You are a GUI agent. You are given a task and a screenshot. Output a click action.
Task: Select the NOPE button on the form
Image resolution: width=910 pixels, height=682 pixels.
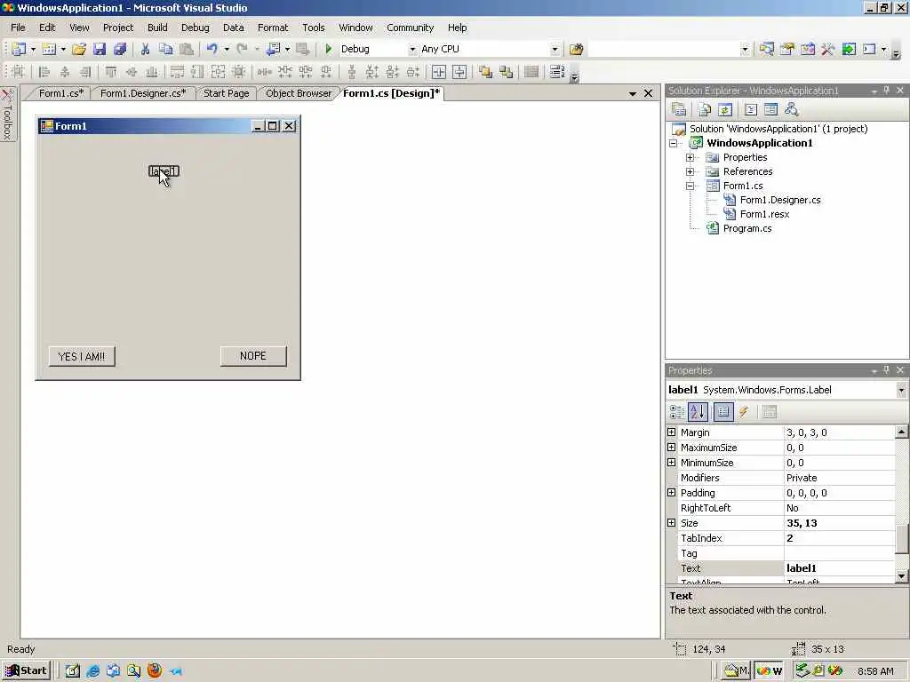pos(253,356)
